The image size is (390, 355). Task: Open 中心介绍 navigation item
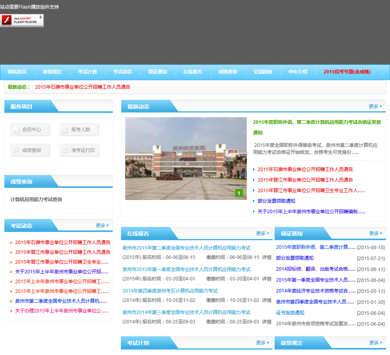point(298,72)
